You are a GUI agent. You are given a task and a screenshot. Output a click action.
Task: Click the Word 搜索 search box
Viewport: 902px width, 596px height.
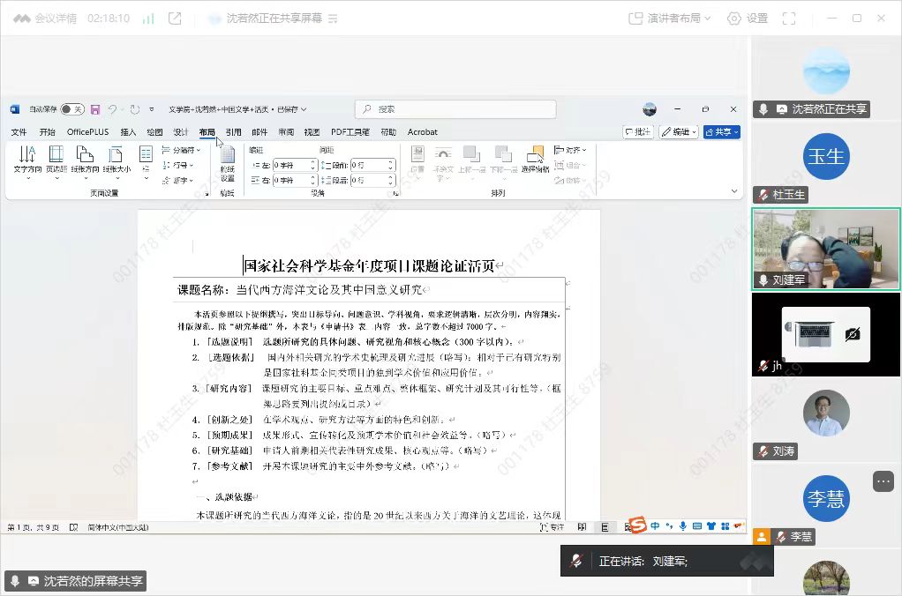[455, 109]
